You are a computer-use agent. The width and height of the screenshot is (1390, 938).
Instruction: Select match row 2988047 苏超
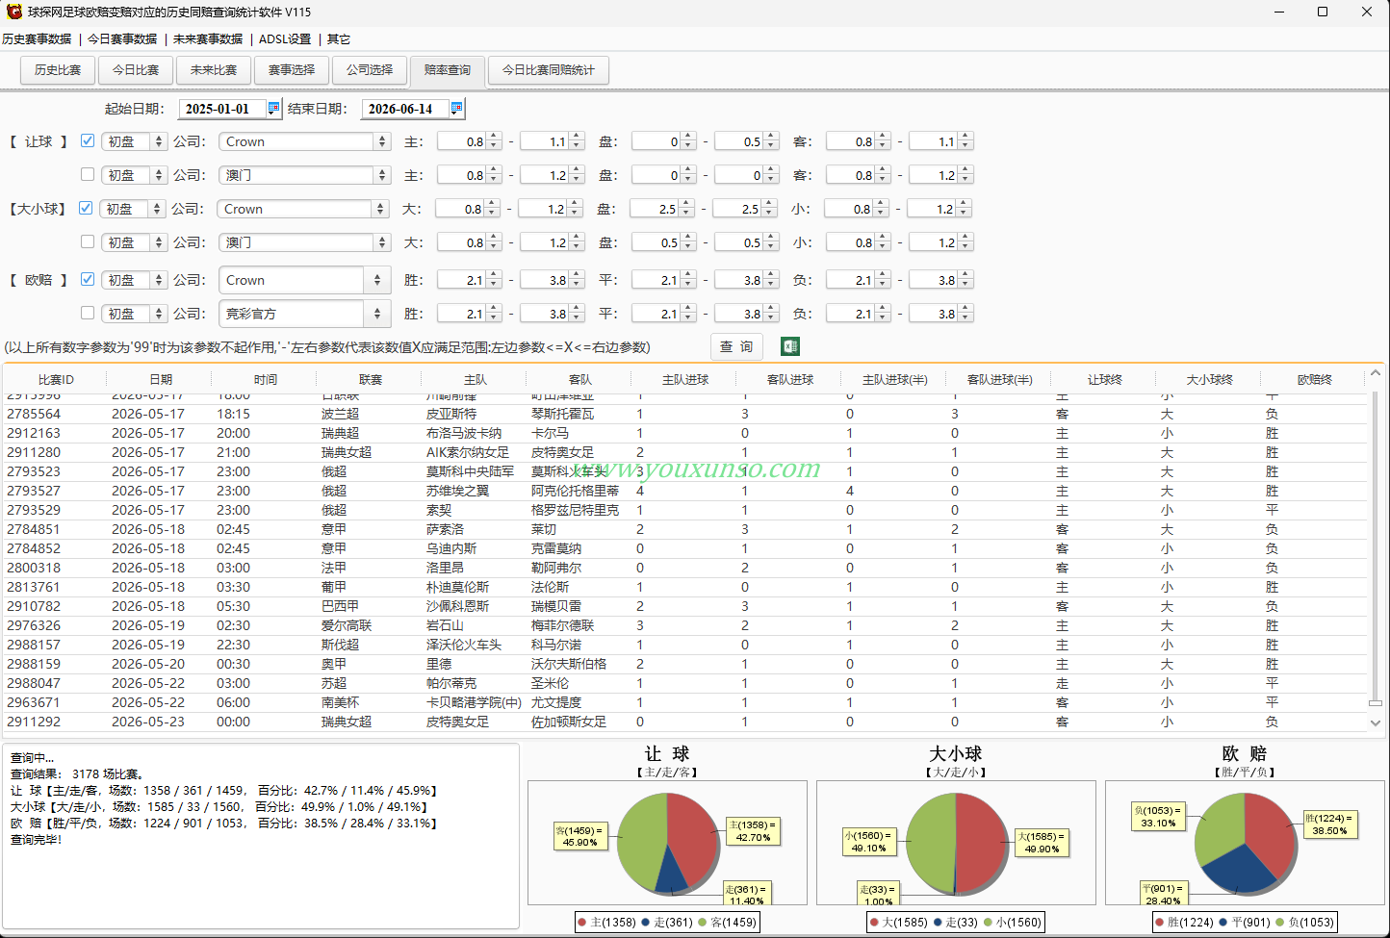(x=684, y=683)
